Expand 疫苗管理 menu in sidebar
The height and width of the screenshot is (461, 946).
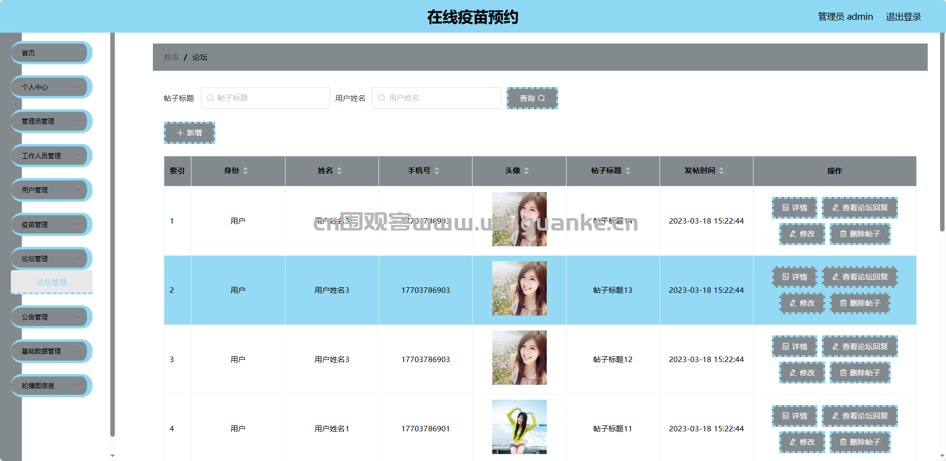pos(51,225)
